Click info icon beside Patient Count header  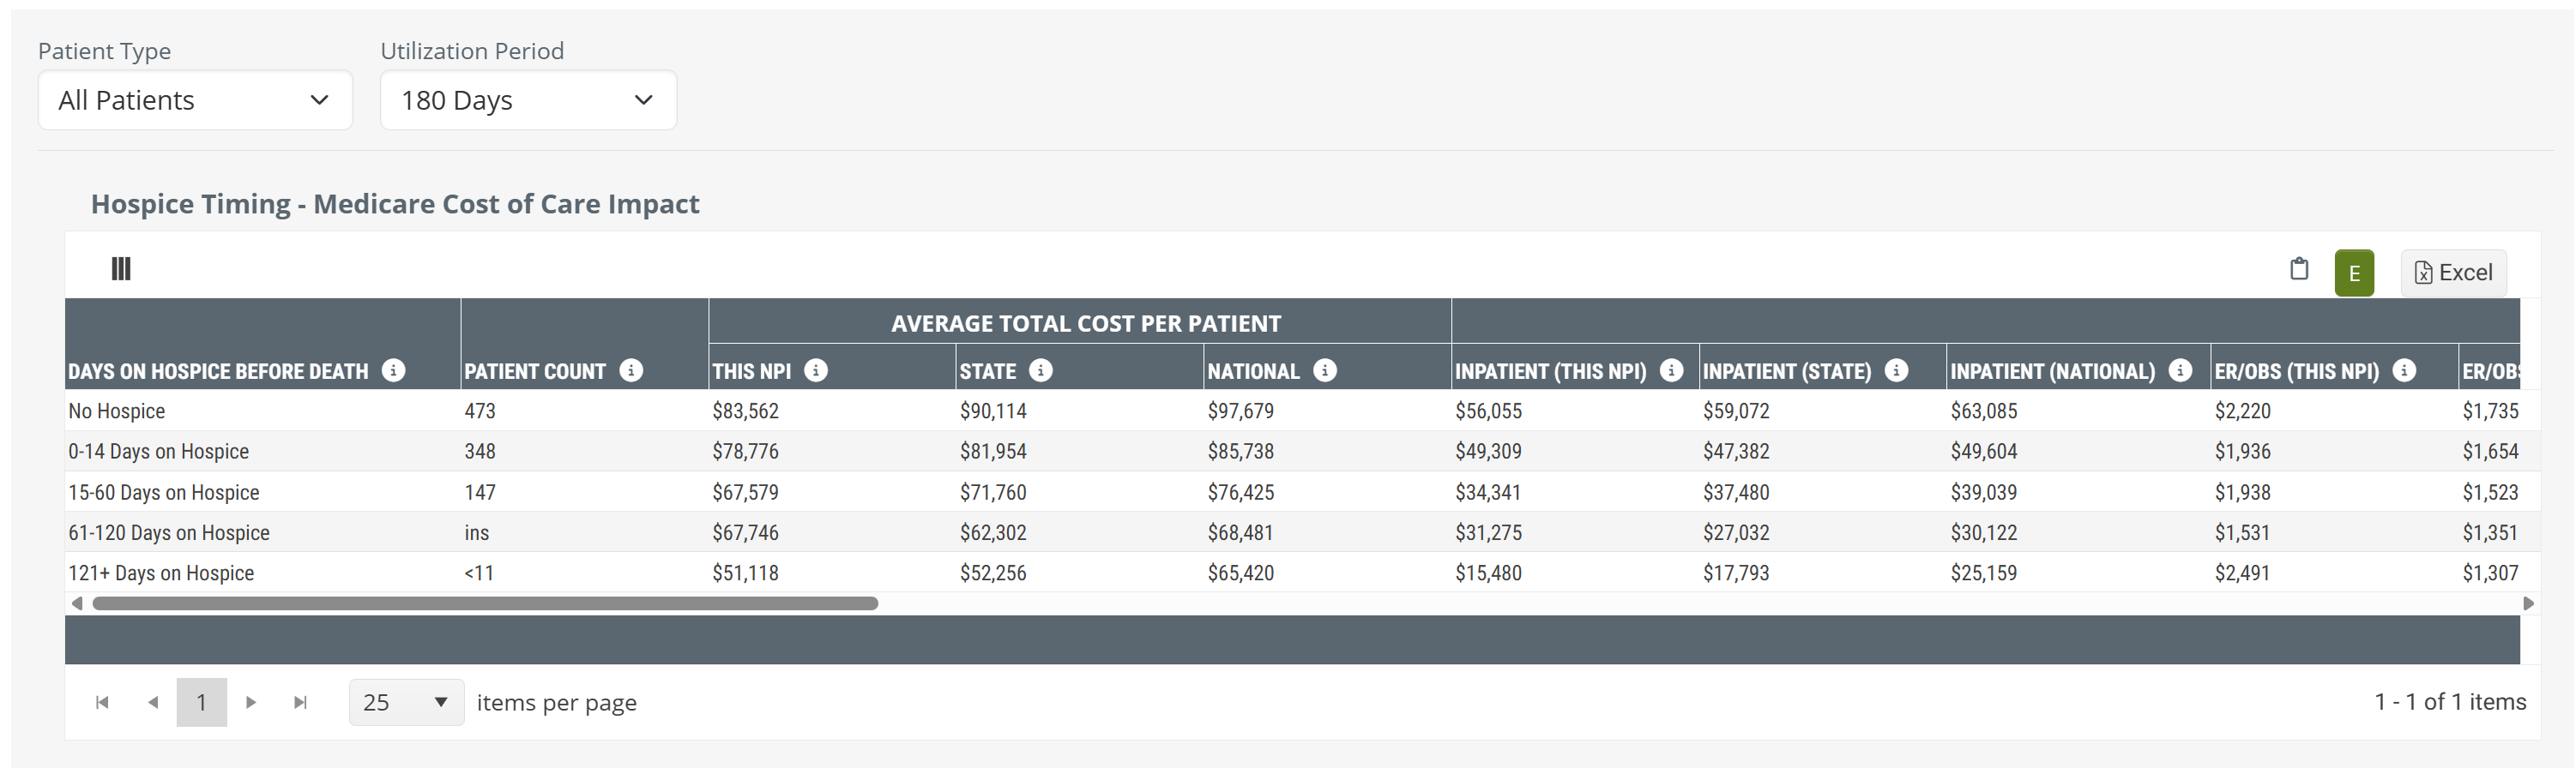[x=631, y=370]
